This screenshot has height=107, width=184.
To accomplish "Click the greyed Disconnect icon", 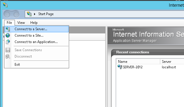I will 8,56.
